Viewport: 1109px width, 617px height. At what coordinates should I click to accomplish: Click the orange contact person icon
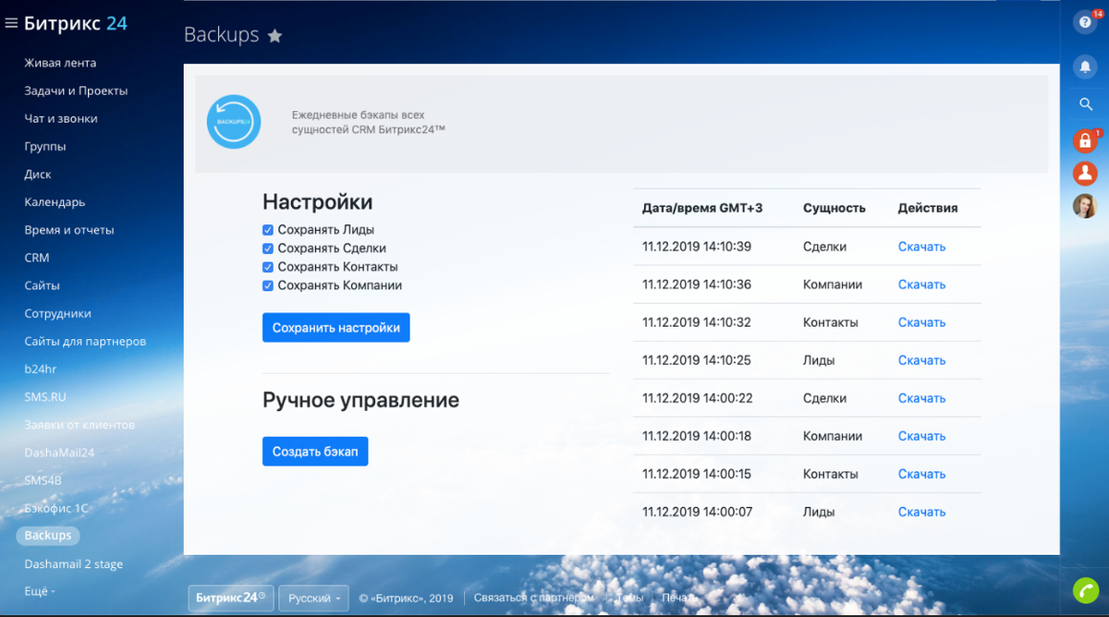coord(1084,173)
